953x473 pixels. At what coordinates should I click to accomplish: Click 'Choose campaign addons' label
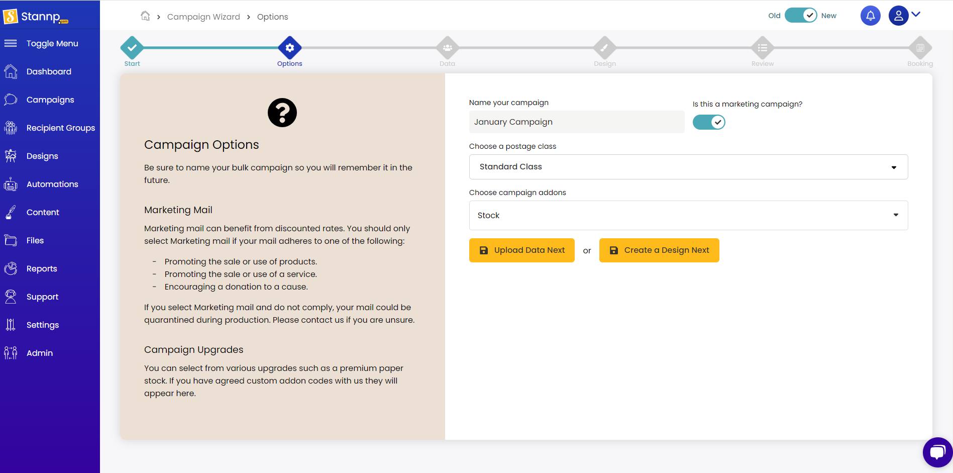[517, 193]
